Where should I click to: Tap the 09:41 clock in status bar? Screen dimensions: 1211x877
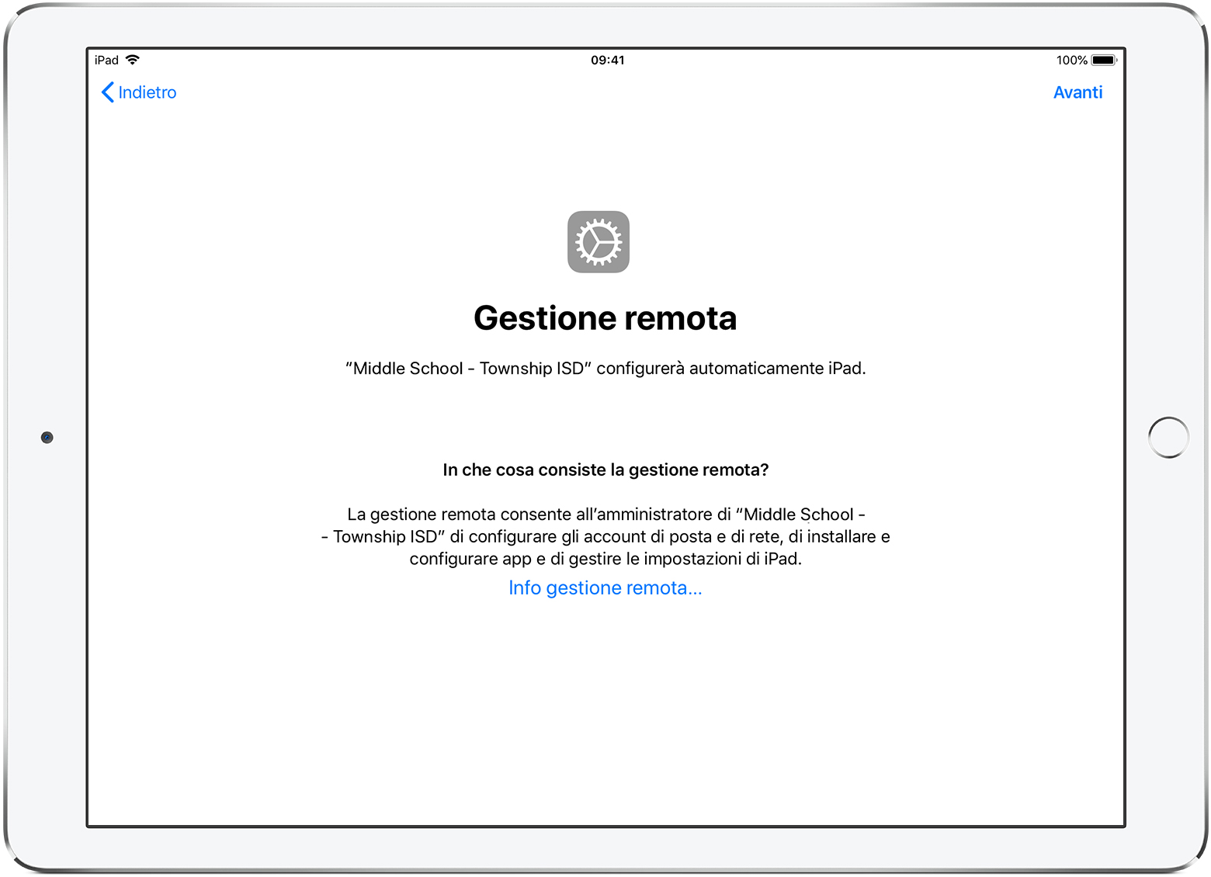point(608,60)
